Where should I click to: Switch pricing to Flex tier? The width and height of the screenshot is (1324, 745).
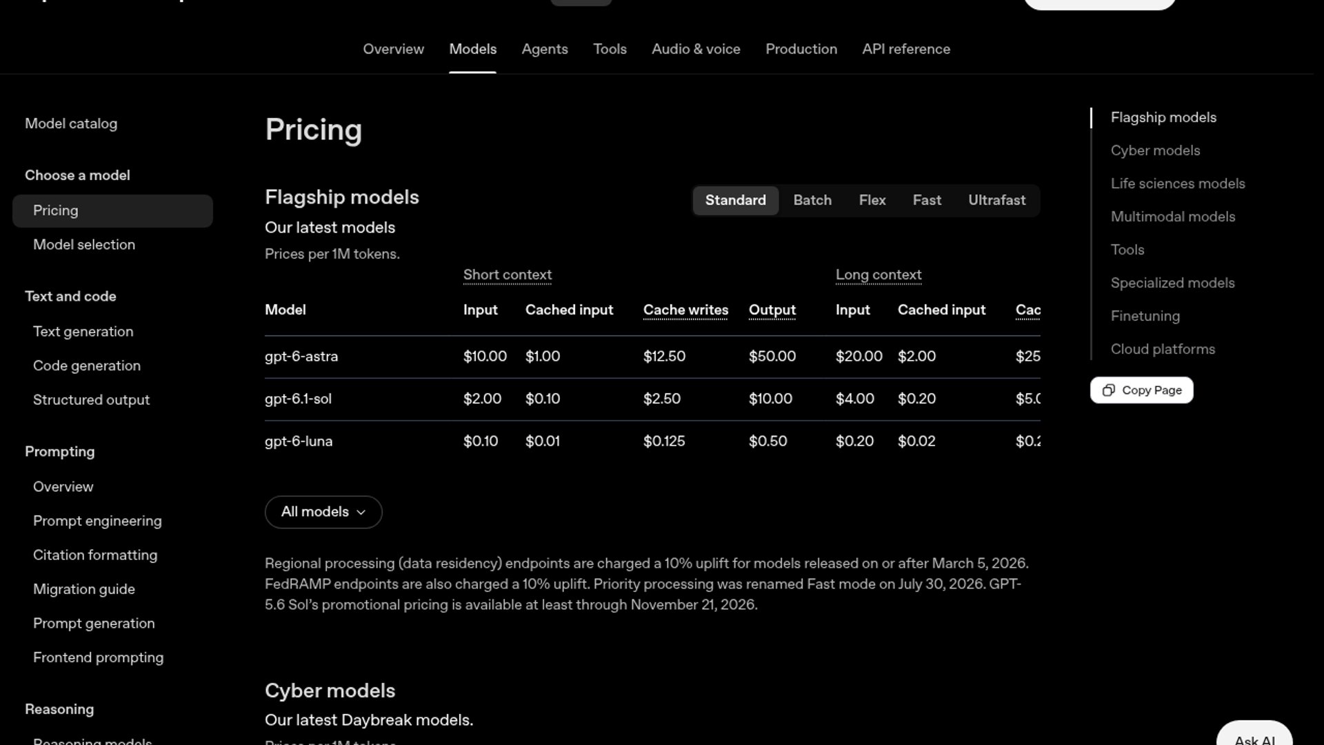point(872,201)
